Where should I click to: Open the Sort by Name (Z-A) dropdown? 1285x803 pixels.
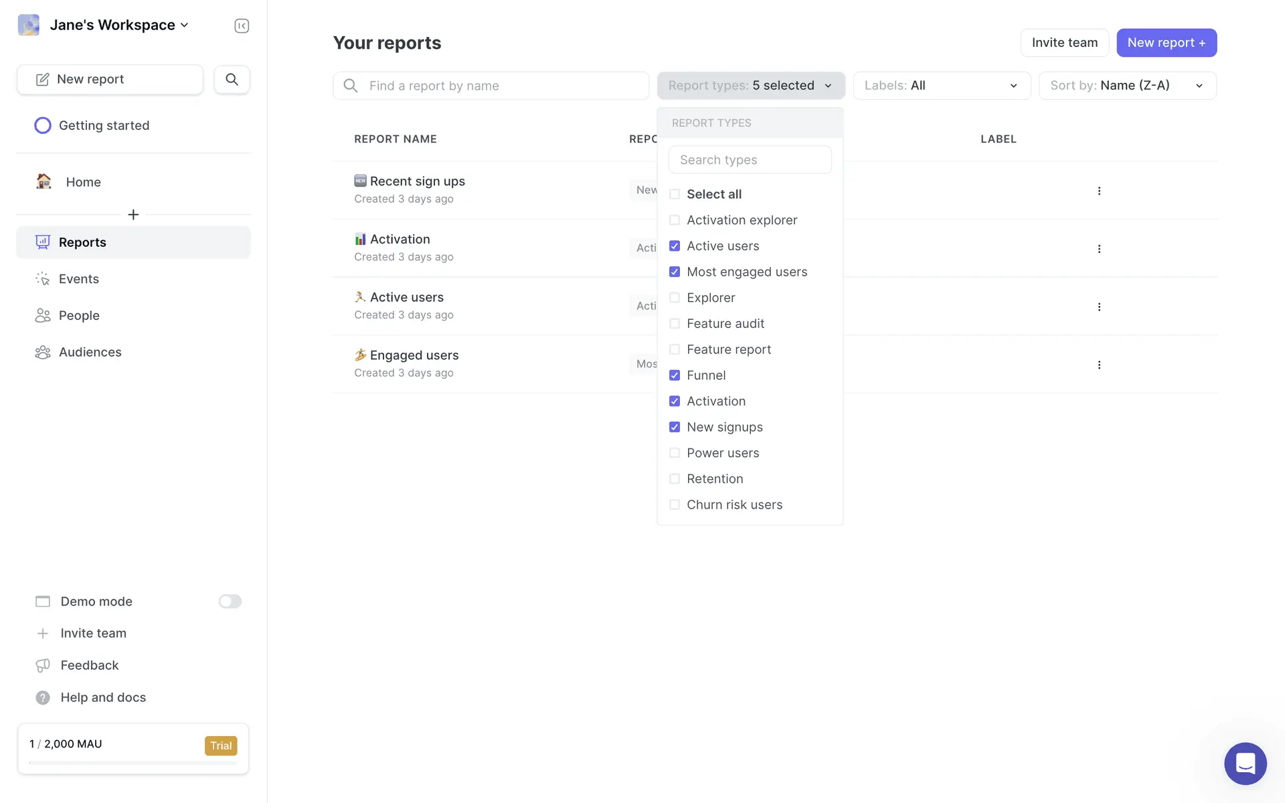[1127, 86]
